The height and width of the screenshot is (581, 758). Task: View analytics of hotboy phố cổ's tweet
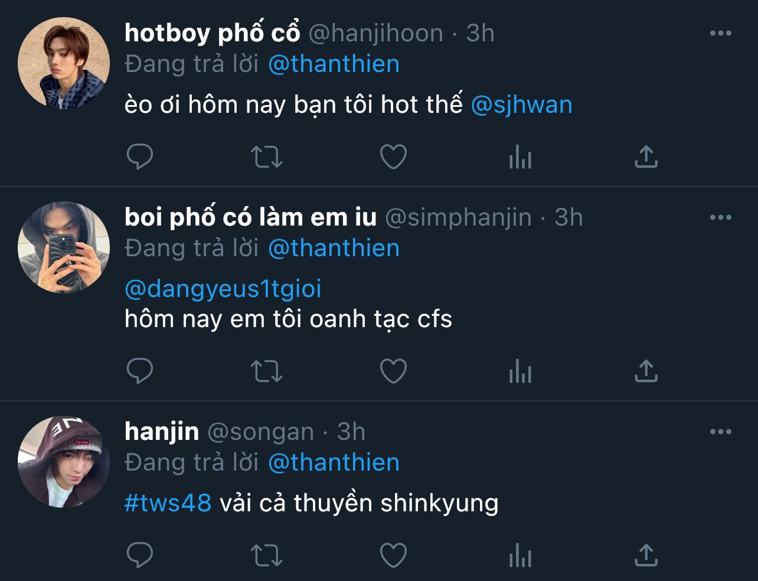pos(520,158)
